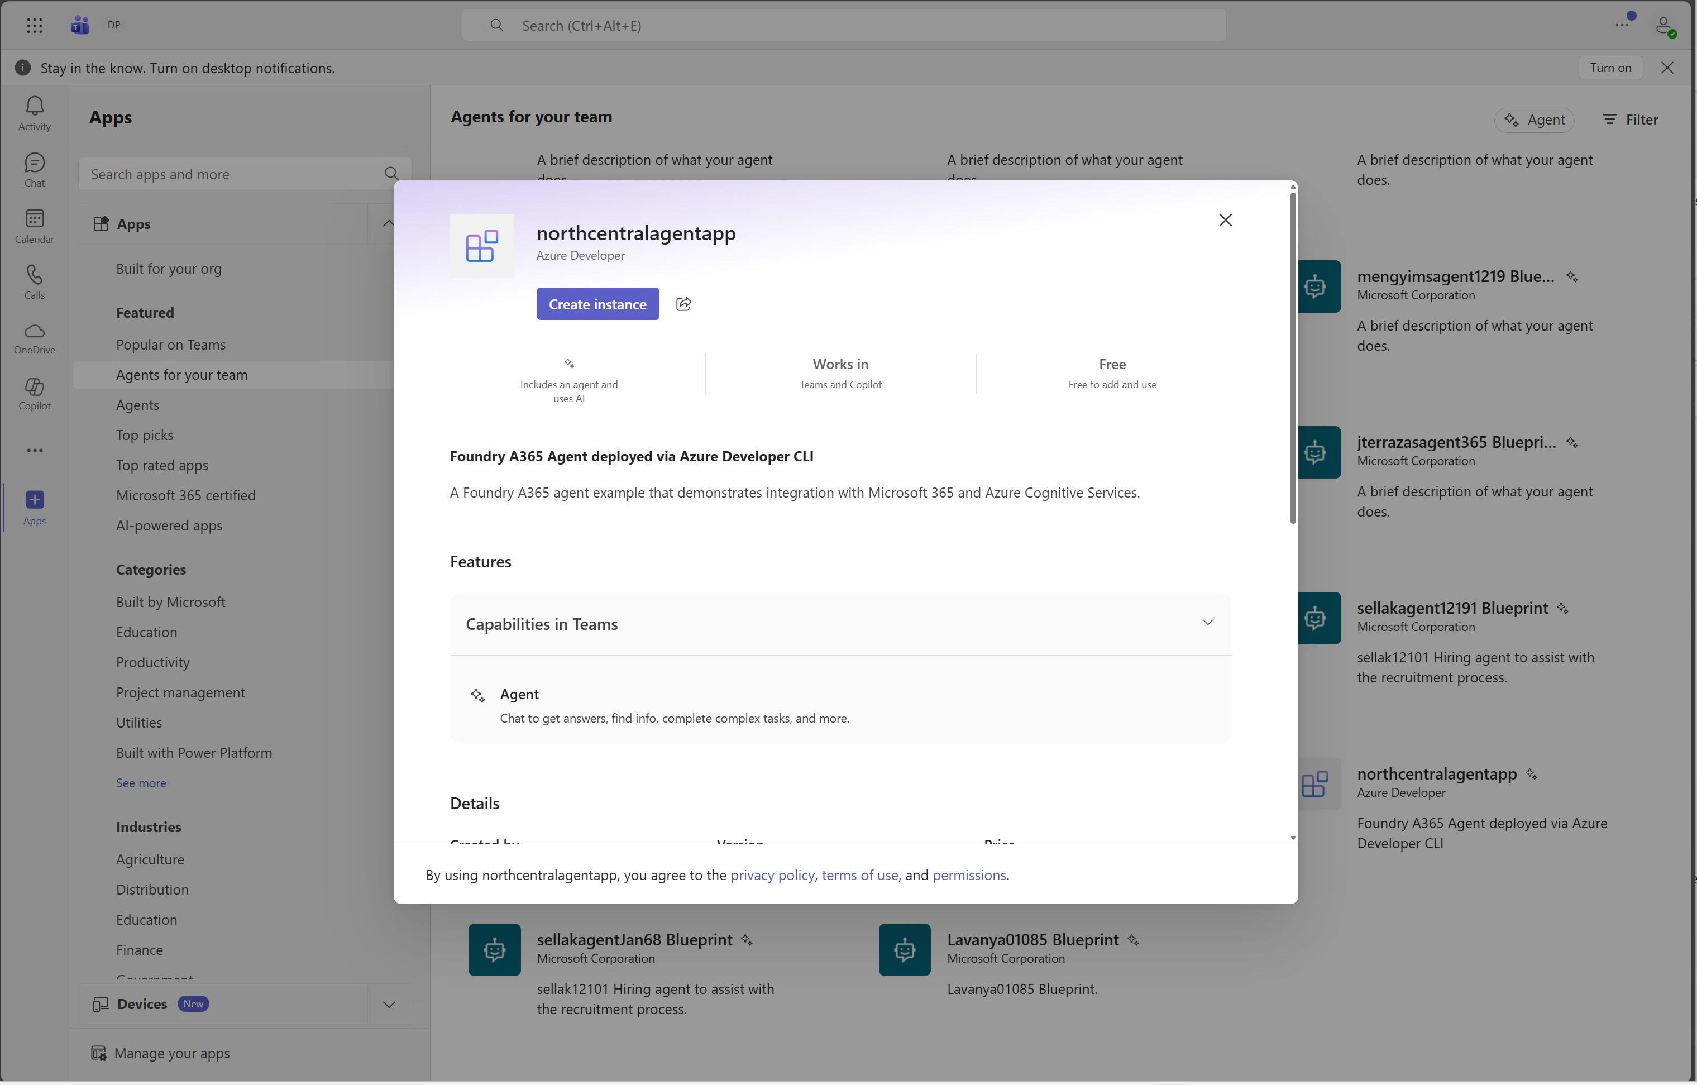
Task: Click Manage your apps icon
Action: (x=99, y=1053)
